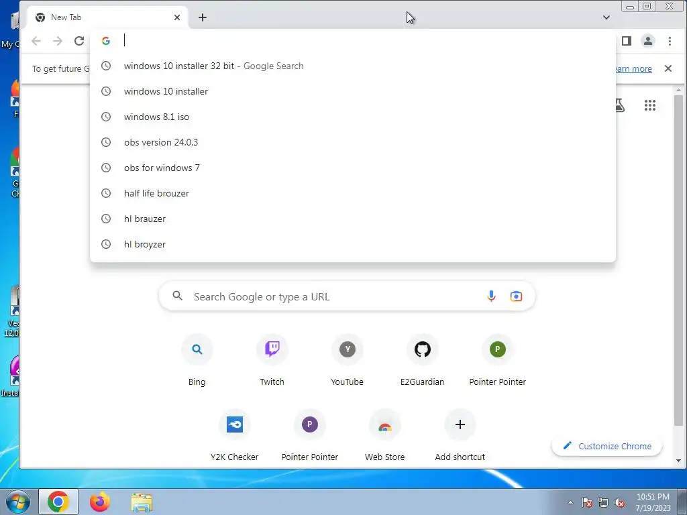This screenshot has width=687, height=515.
Task: Show hidden tray icons arrow
Action: [x=570, y=502]
